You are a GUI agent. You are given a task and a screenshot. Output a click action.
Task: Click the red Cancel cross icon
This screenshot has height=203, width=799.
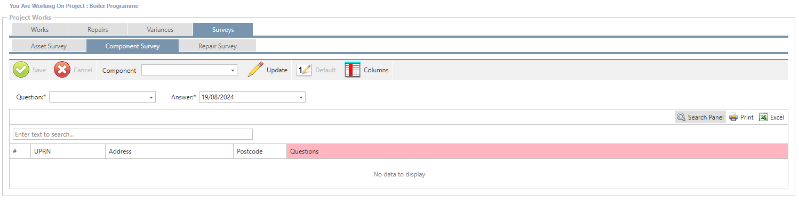tap(62, 70)
